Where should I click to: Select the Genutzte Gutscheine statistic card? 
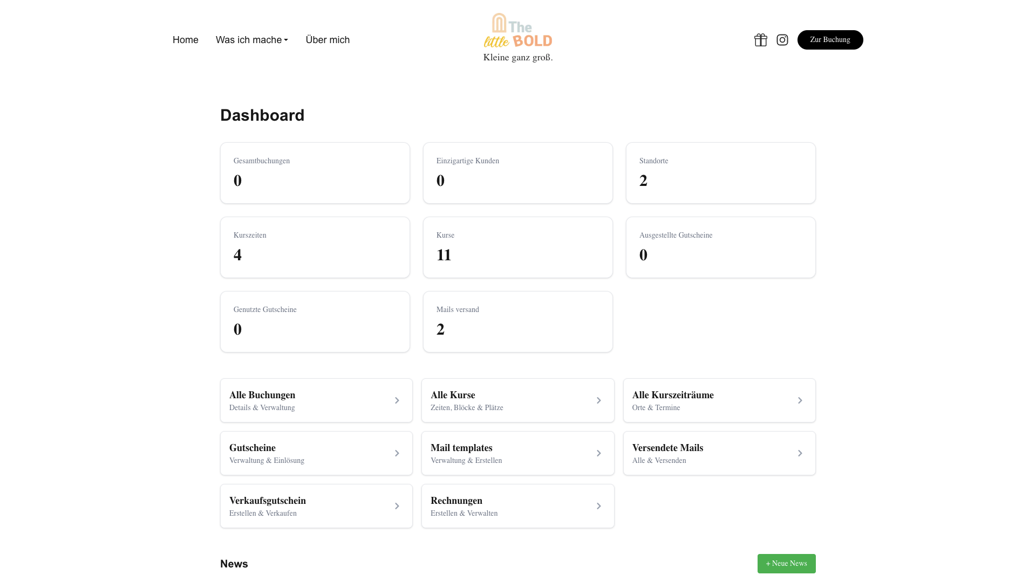click(x=315, y=322)
